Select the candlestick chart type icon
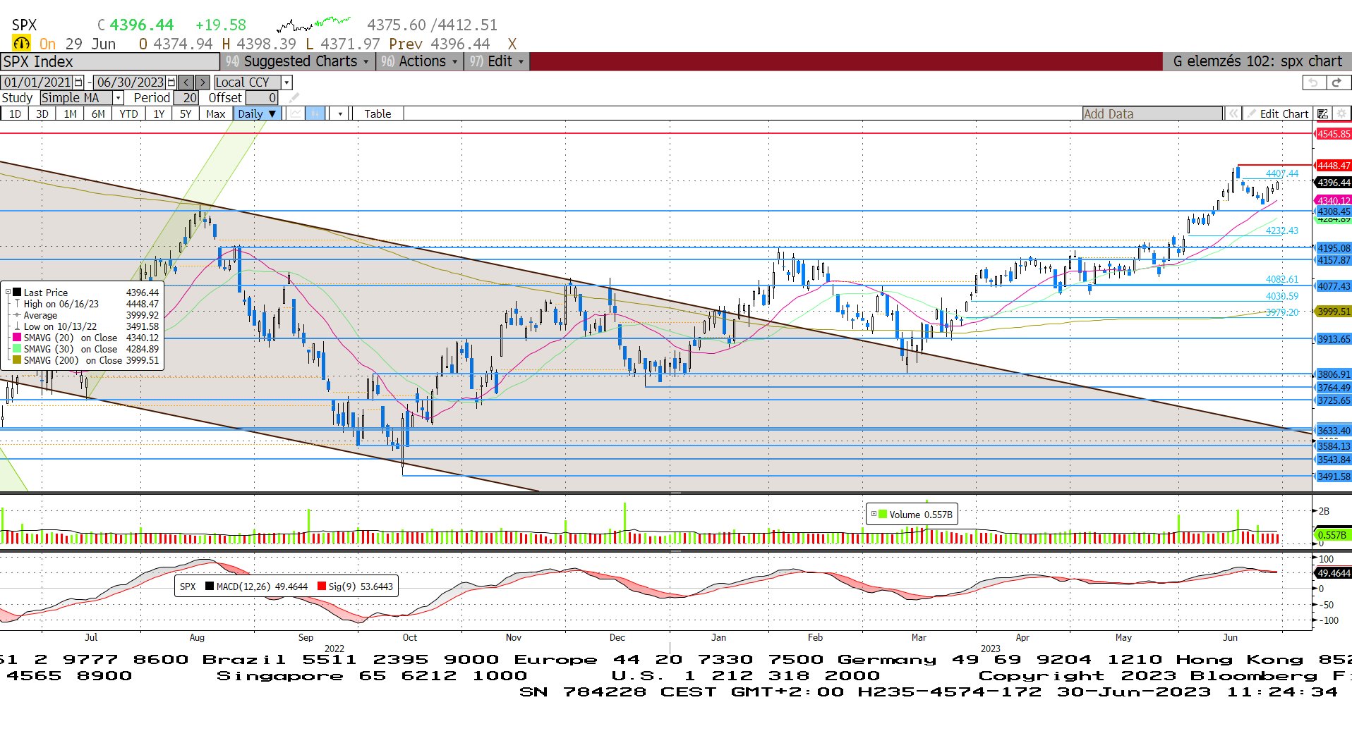This screenshot has width=1352, height=731. 315,113
